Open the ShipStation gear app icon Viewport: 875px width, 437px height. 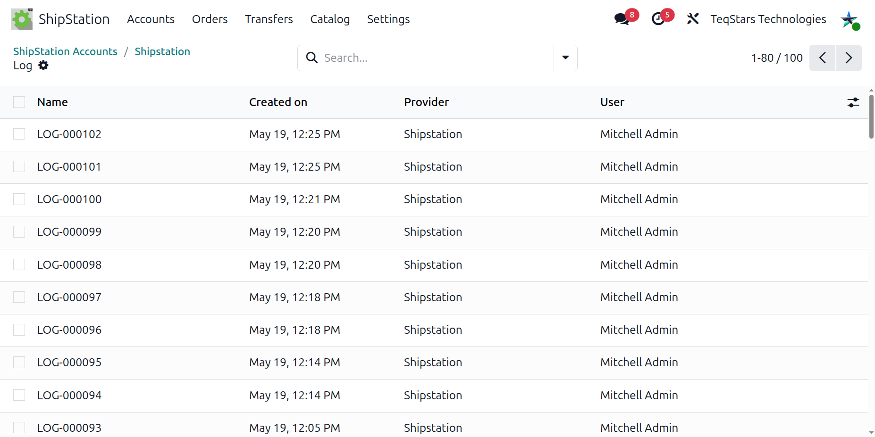coord(22,19)
